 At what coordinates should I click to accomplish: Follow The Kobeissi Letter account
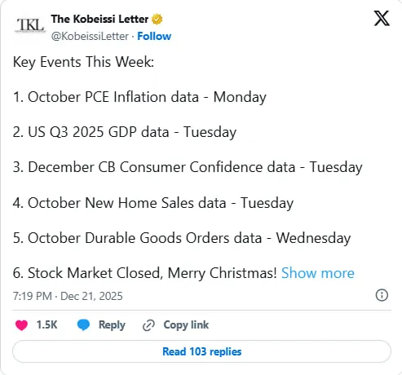(x=154, y=36)
